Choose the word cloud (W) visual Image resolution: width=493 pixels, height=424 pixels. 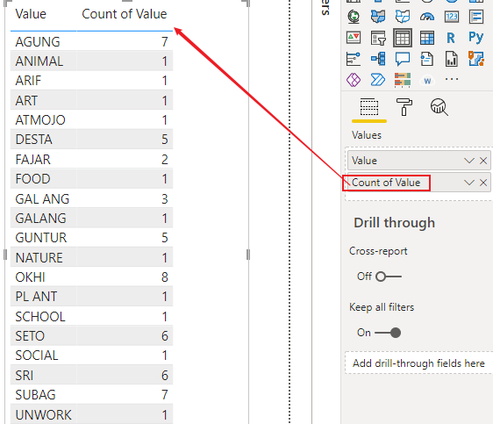tap(427, 81)
